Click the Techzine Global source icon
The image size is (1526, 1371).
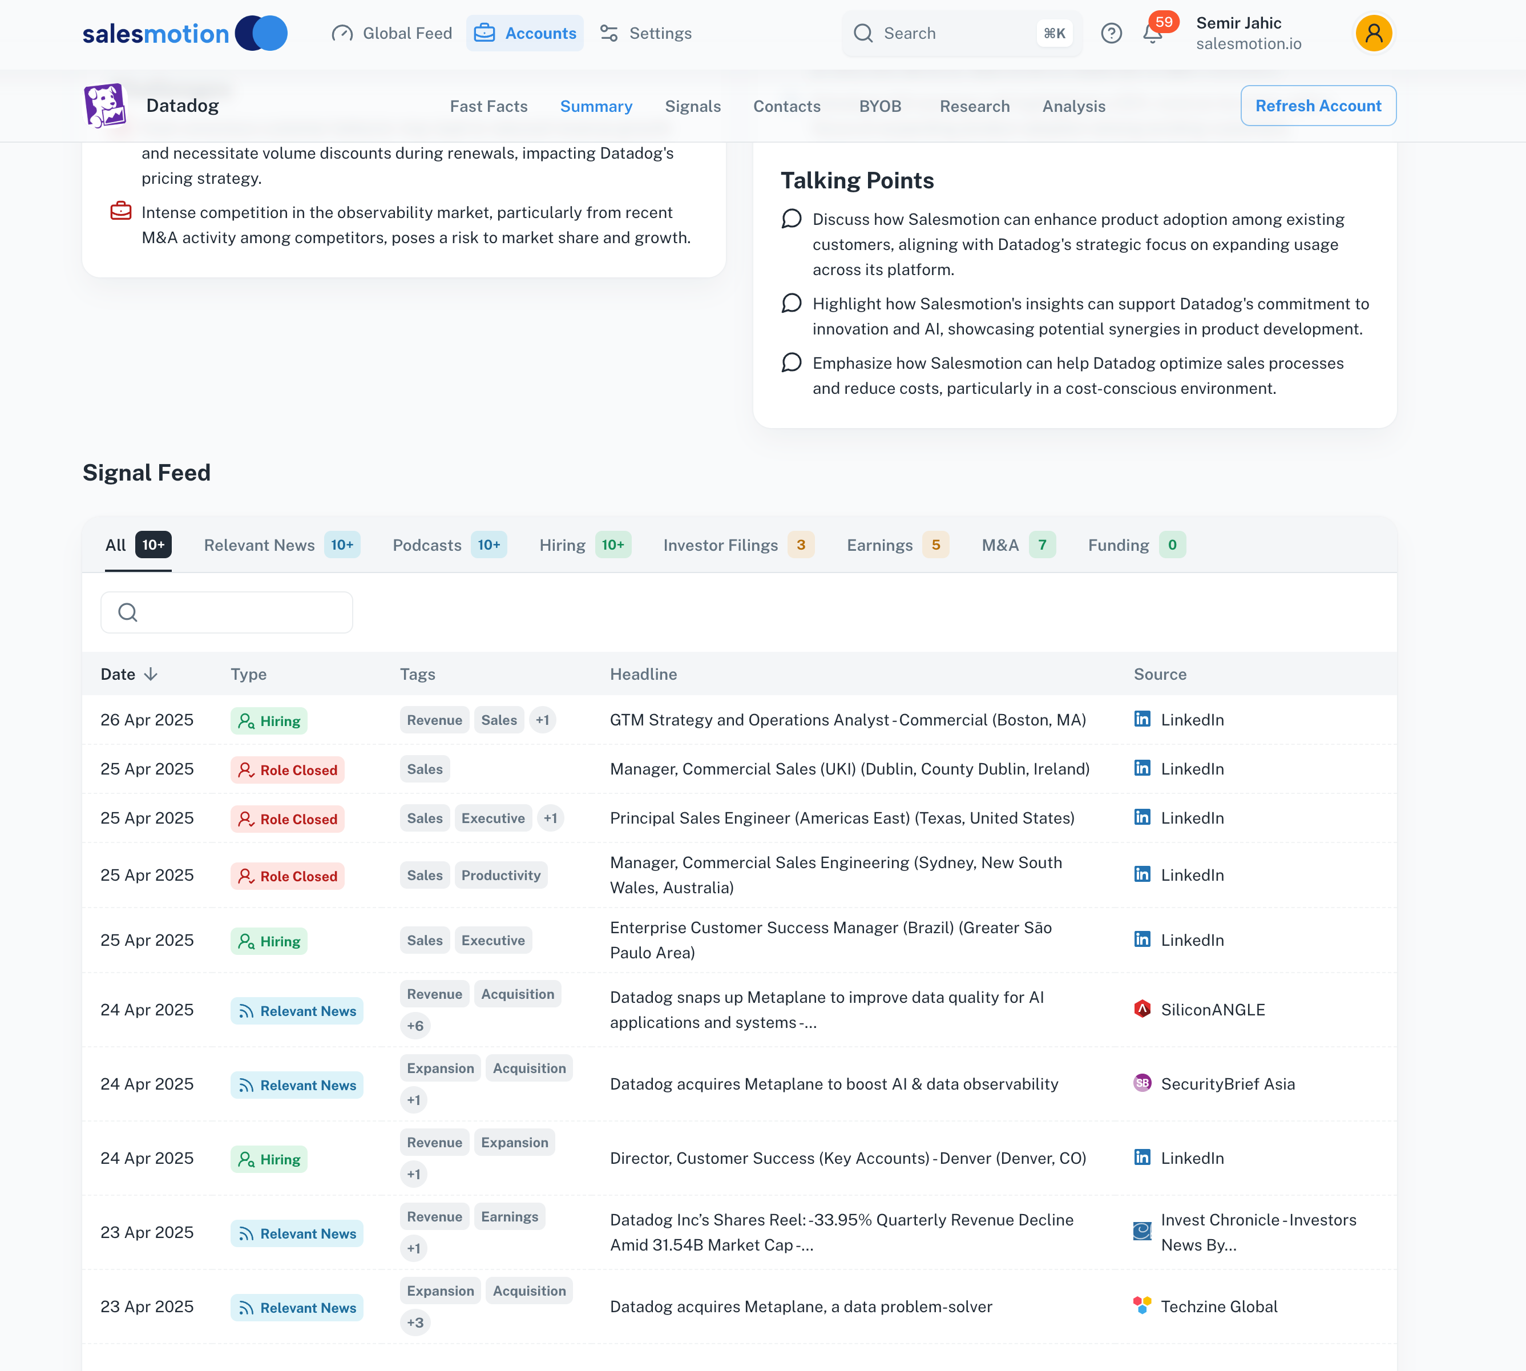[1142, 1305]
